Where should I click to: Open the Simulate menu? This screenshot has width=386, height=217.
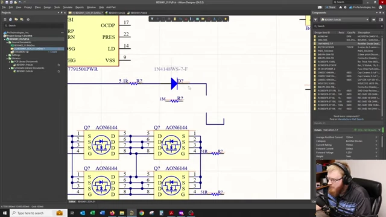click(68, 7)
